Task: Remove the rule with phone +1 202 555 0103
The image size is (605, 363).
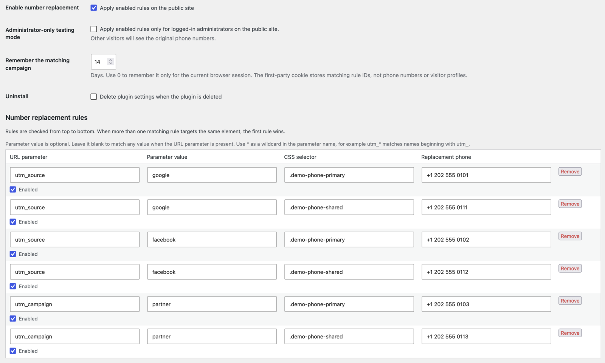Action: coord(570,301)
